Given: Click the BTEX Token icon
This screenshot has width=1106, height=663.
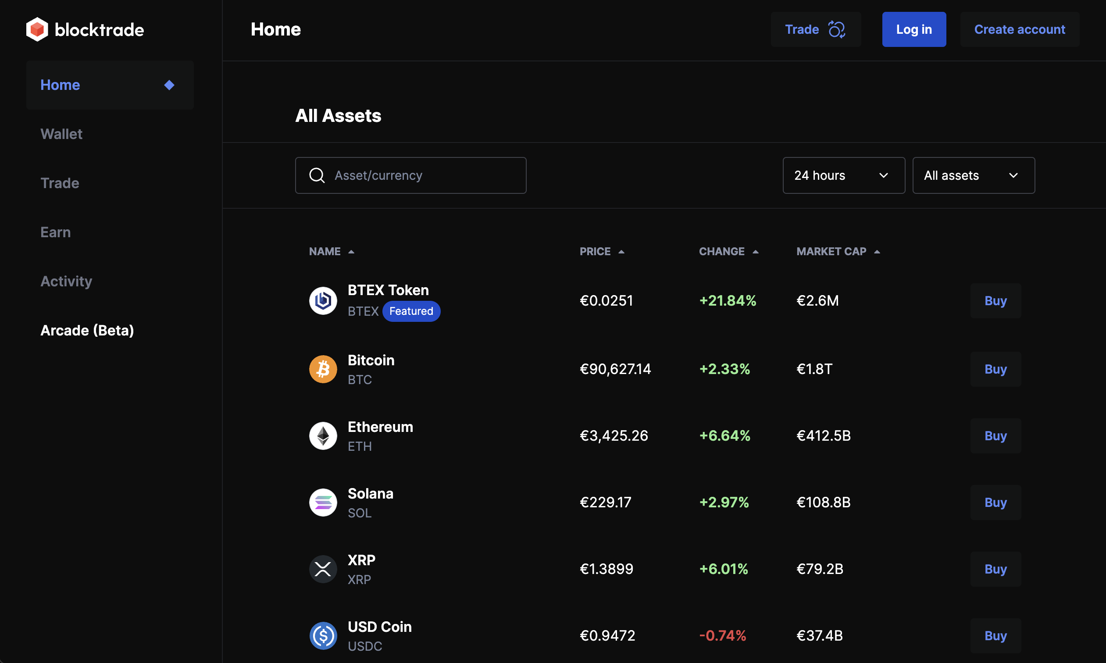Looking at the screenshot, I should (323, 301).
